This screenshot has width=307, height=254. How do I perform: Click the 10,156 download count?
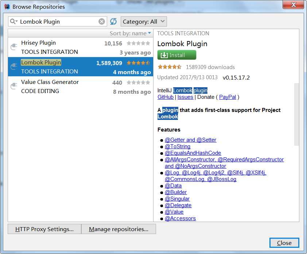(x=113, y=43)
